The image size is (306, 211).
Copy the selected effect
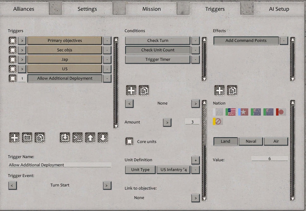pos(232,90)
